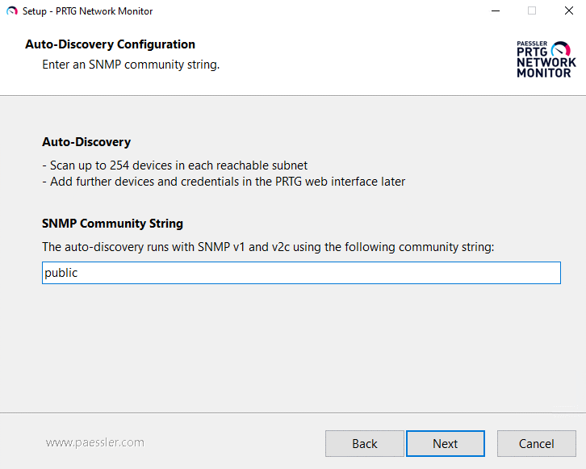
Task: Go to the previous step with Back
Action: point(364,443)
